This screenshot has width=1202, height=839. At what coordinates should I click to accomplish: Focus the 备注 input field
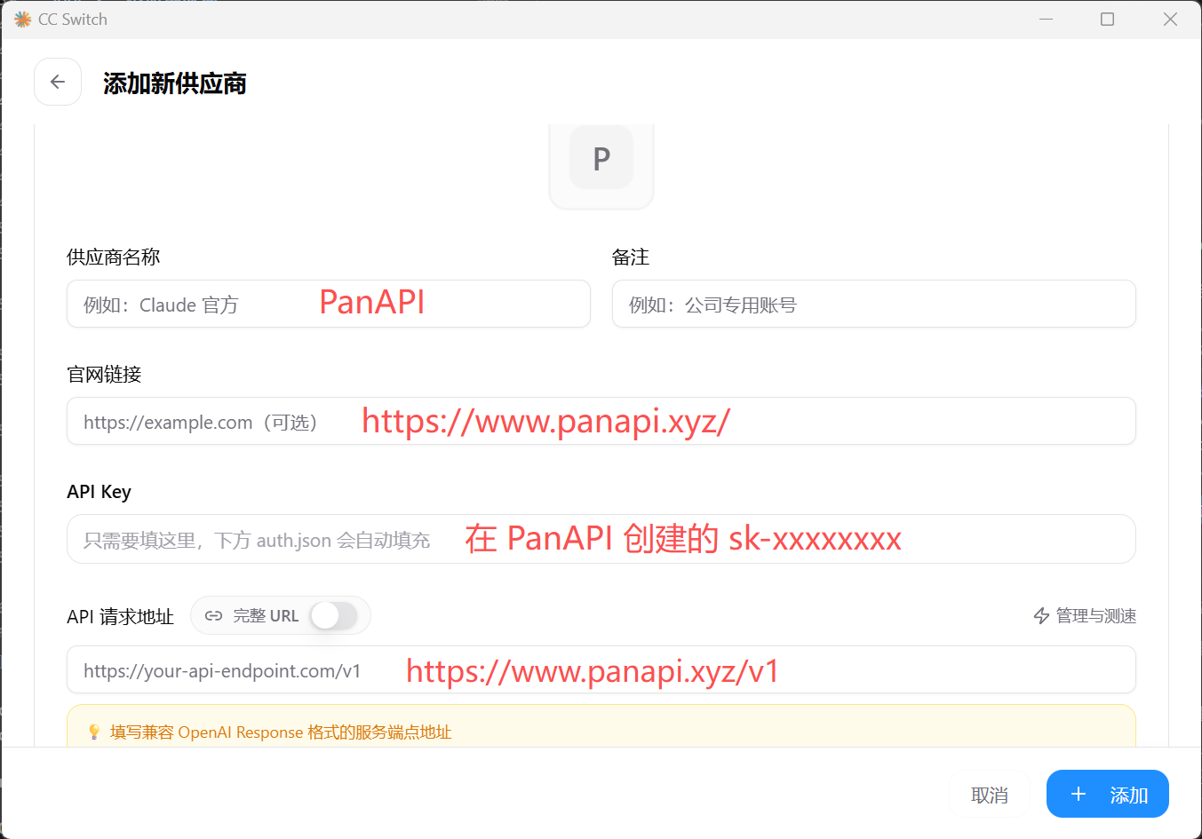(874, 304)
